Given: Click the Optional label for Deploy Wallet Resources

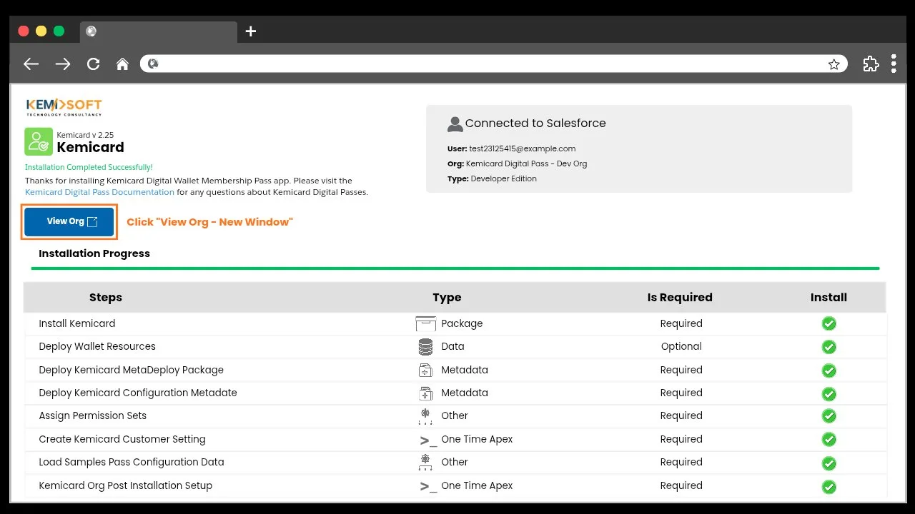Looking at the screenshot, I should (681, 346).
